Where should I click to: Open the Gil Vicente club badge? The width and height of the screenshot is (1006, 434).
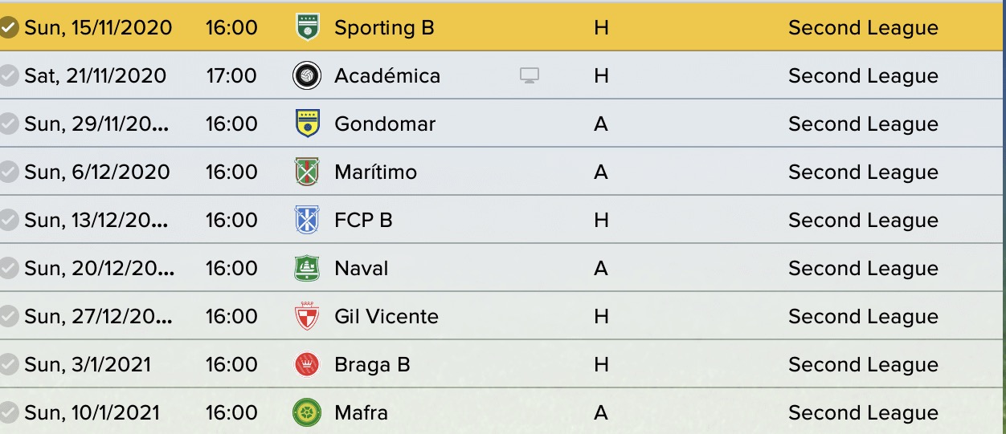(307, 317)
